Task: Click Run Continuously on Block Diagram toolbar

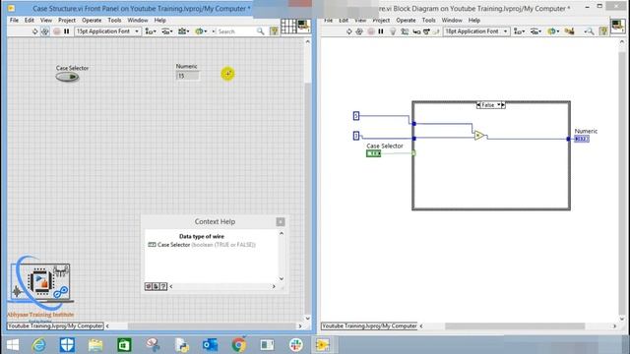Action: click(359, 31)
